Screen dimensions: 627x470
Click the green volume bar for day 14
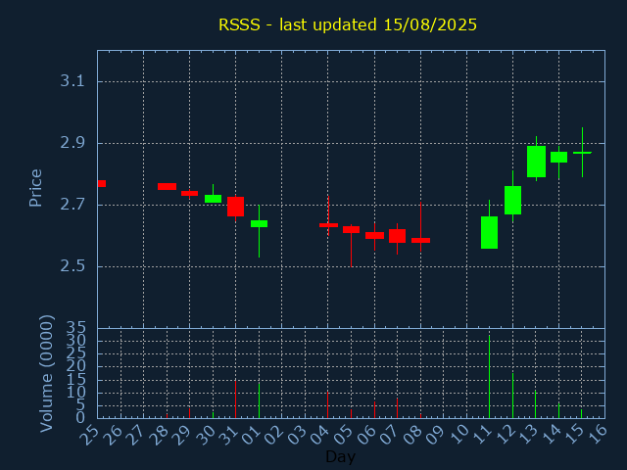(x=558, y=410)
